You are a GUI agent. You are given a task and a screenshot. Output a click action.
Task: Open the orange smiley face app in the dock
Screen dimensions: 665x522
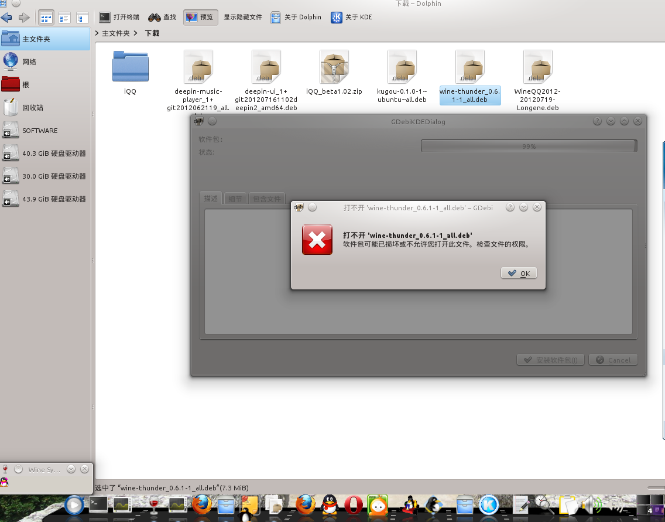378,505
